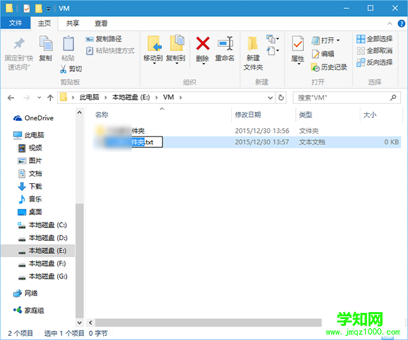The image size is (408, 340).
Task: Click Invert selection (反向选择)
Action: coord(375,62)
